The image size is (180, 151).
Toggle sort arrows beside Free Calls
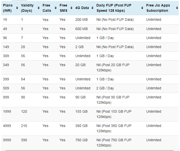coord(56,8)
